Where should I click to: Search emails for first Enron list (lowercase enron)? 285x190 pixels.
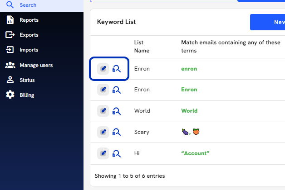(x=117, y=69)
